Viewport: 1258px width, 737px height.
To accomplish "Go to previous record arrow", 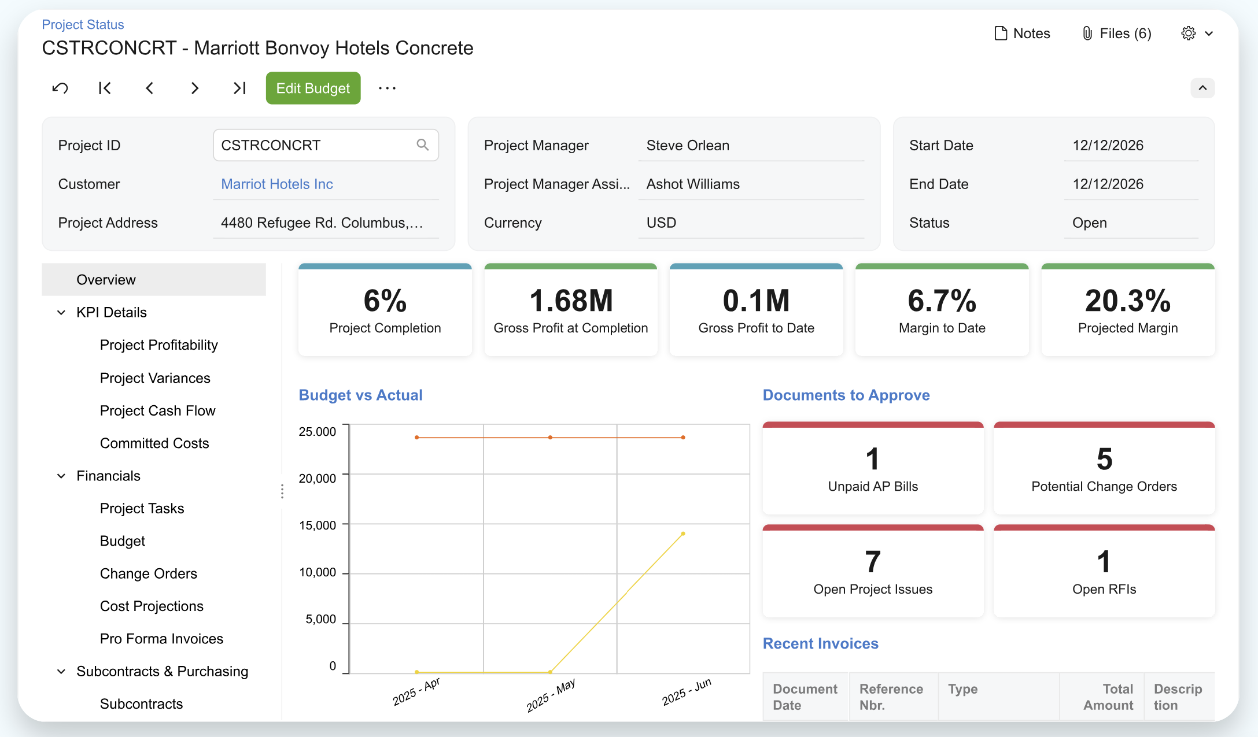I will click(x=150, y=88).
